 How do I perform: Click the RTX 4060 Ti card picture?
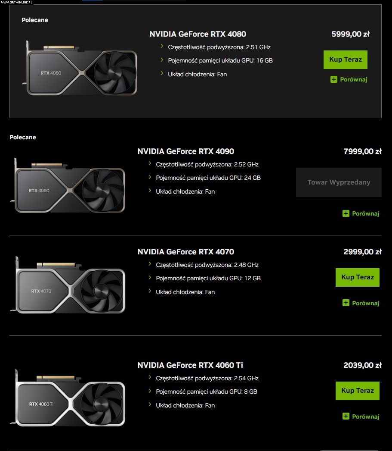[69, 399]
